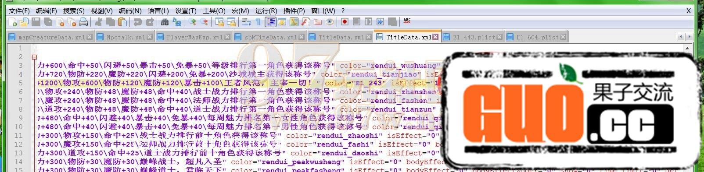704x172 pixels.
Task: Click the Zoom In magnifier icon
Action: pyautogui.click(x=192, y=22)
